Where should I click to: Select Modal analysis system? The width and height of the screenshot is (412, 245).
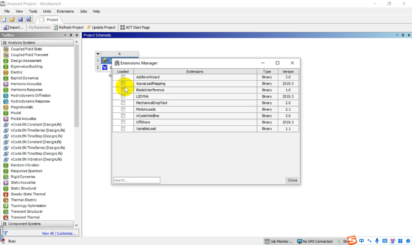16,113
